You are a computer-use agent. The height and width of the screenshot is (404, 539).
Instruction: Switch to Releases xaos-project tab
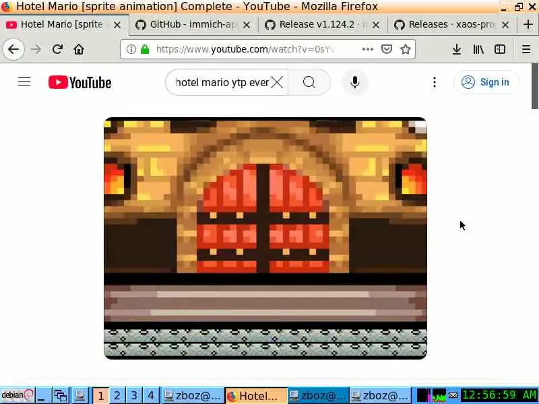tap(451, 24)
